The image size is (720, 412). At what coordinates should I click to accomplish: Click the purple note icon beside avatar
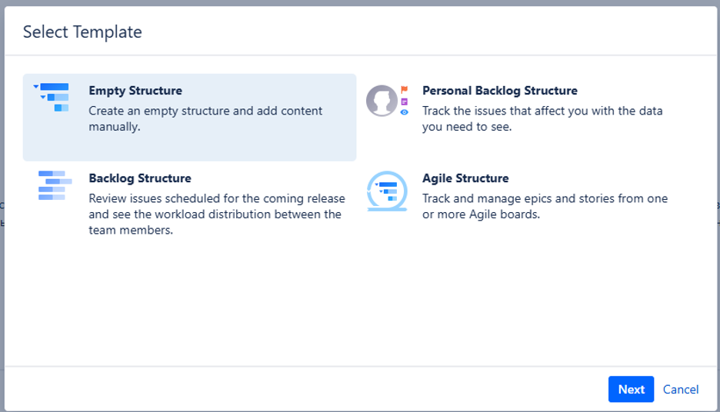point(405,101)
